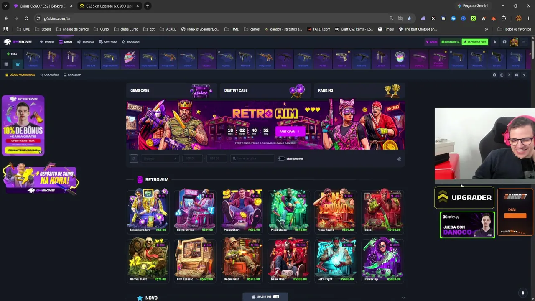Expand the NOVO section chevron
The image size is (535, 301).
(403, 298)
